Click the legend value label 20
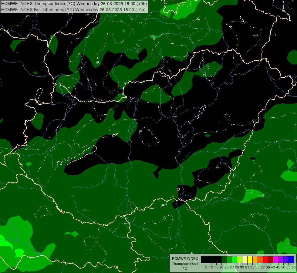This screenshot has height=273, width=297. click(221, 267)
